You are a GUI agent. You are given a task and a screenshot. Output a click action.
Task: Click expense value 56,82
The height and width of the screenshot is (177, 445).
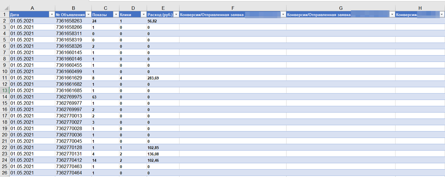[152, 21]
